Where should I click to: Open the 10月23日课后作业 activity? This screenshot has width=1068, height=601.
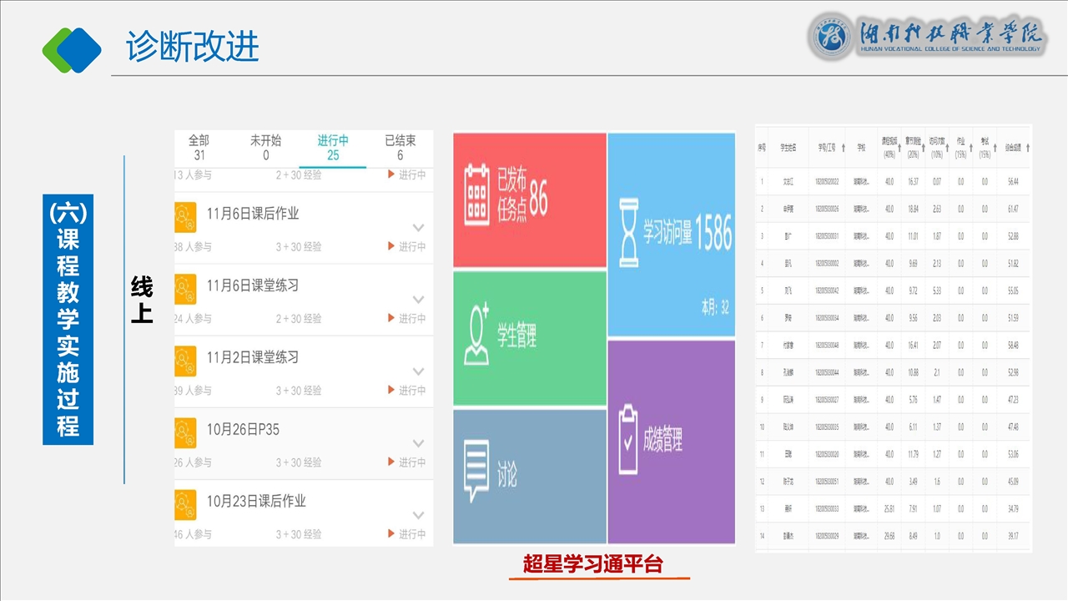tap(256, 501)
